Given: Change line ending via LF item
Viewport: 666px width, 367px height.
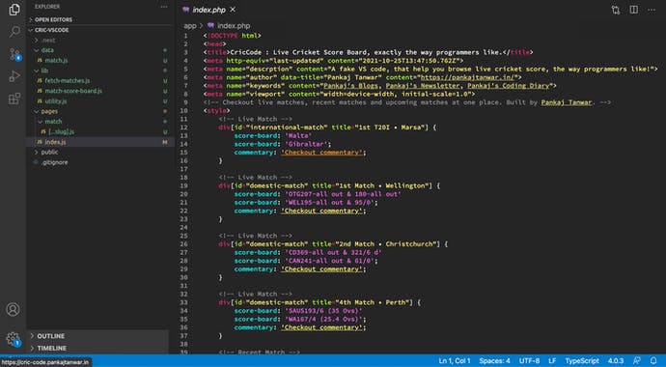Looking at the screenshot, I should coord(552,360).
